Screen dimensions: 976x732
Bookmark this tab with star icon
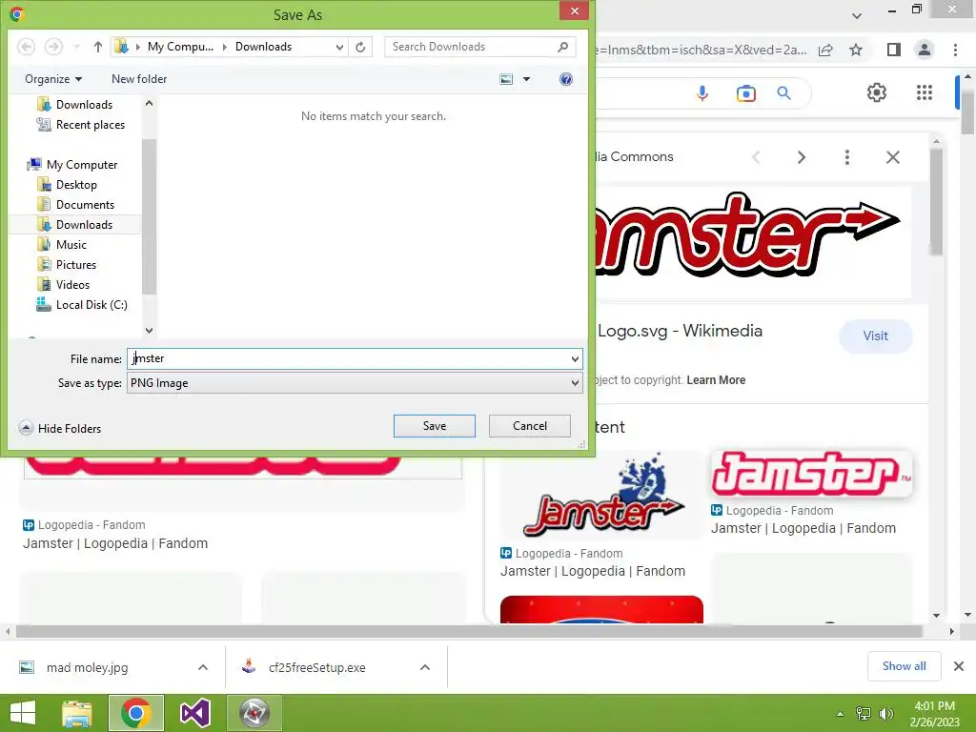[856, 50]
